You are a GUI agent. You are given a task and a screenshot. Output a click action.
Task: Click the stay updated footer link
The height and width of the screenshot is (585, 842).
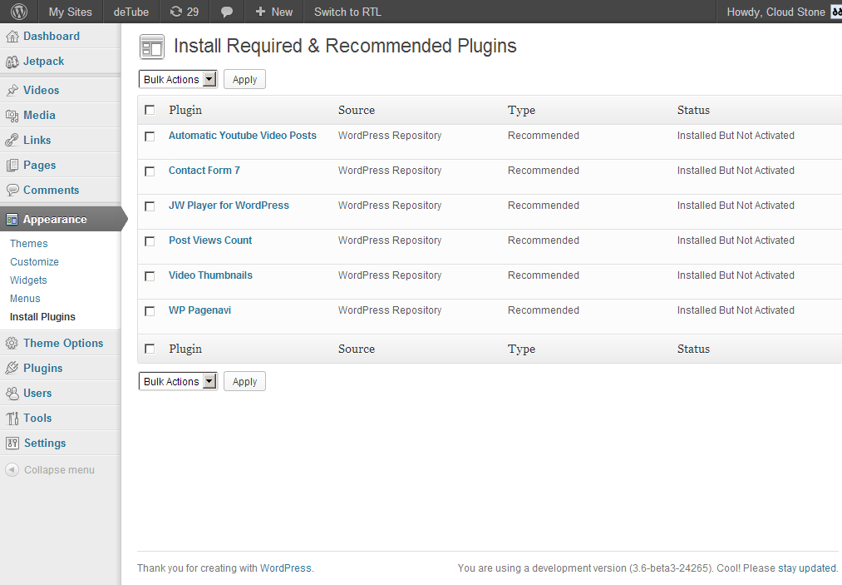[807, 568]
